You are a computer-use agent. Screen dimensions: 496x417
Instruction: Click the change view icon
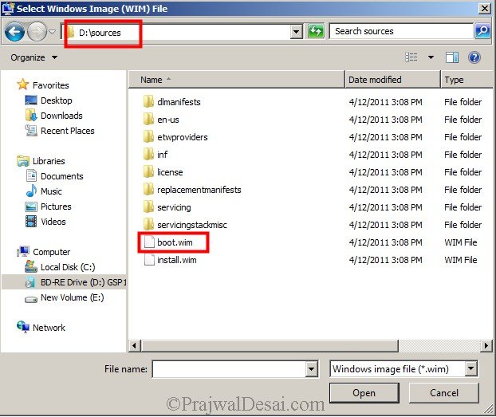411,57
